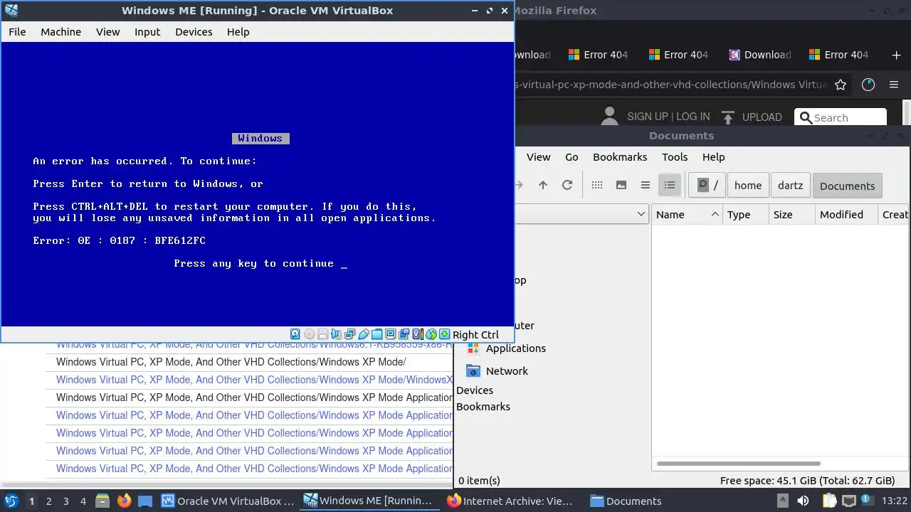Viewport: 911px width, 512px height.
Task: Click the forward arrow in file manager toolbar
Action: pyautogui.click(x=519, y=185)
